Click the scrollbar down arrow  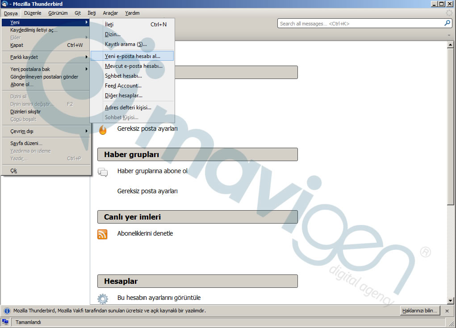(x=450, y=301)
